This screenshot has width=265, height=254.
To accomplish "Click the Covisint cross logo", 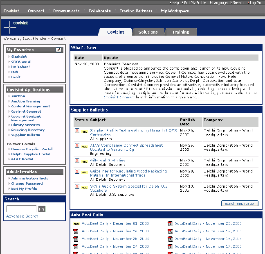I will coord(10,27).
